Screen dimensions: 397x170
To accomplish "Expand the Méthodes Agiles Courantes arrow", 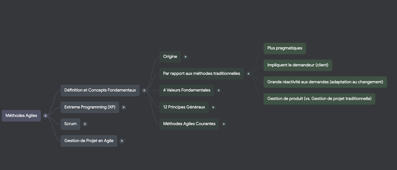I will (224, 124).
